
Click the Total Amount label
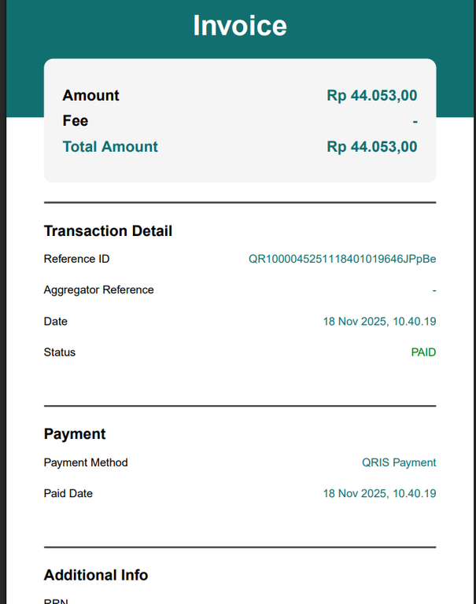pyautogui.click(x=110, y=147)
